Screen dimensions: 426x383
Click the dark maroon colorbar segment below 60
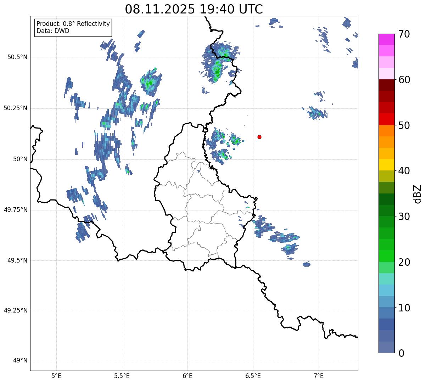pyautogui.click(x=387, y=85)
